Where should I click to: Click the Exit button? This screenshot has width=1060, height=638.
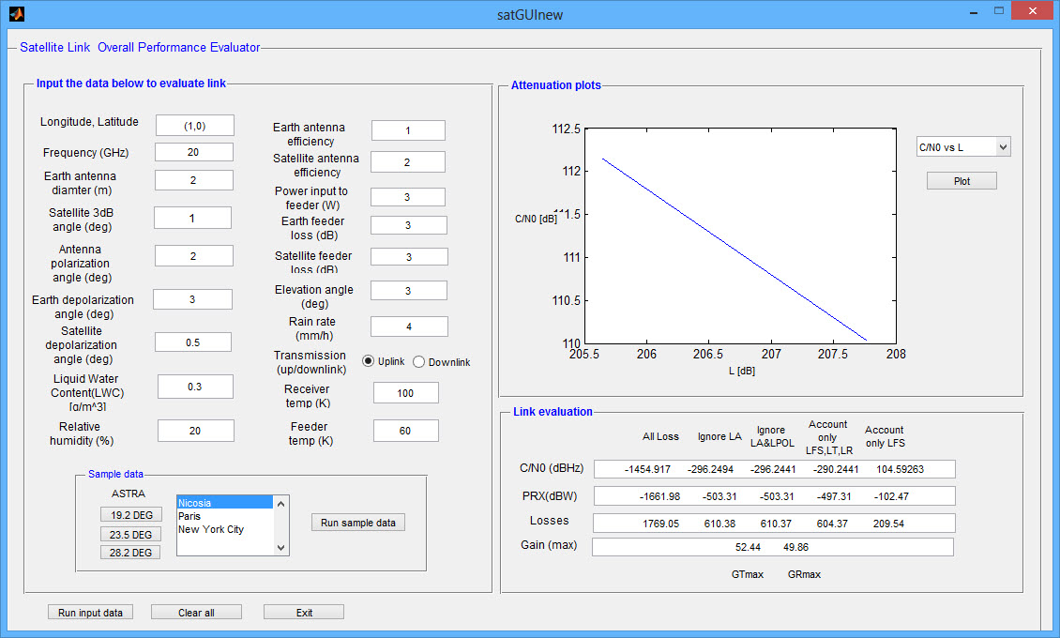pyautogui.click(x=304, y=613)
